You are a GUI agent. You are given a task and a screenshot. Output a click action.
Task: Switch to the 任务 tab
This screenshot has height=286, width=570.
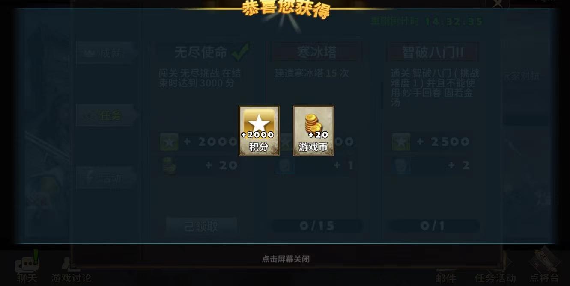[x=106, y=115]
